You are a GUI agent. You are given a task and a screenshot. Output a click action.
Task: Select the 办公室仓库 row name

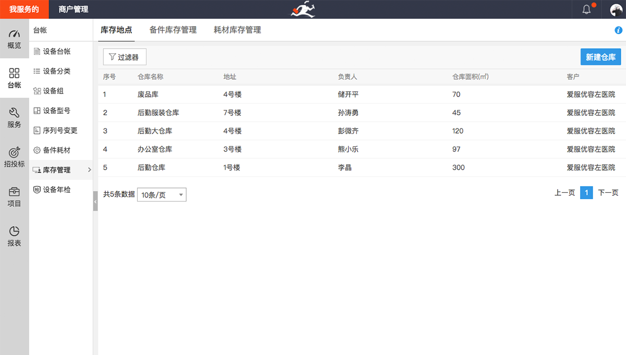[x=155, y=149]
